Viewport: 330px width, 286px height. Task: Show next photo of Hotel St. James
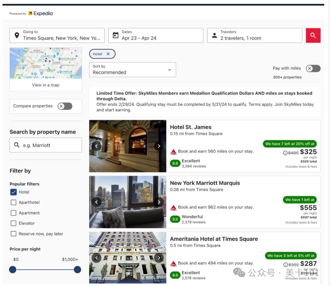[x=159, y=146]
